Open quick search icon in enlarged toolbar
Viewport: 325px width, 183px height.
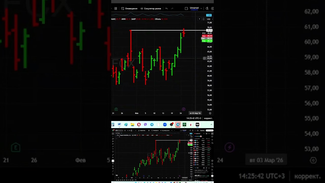pyautogui.click(x=207, y=8)
